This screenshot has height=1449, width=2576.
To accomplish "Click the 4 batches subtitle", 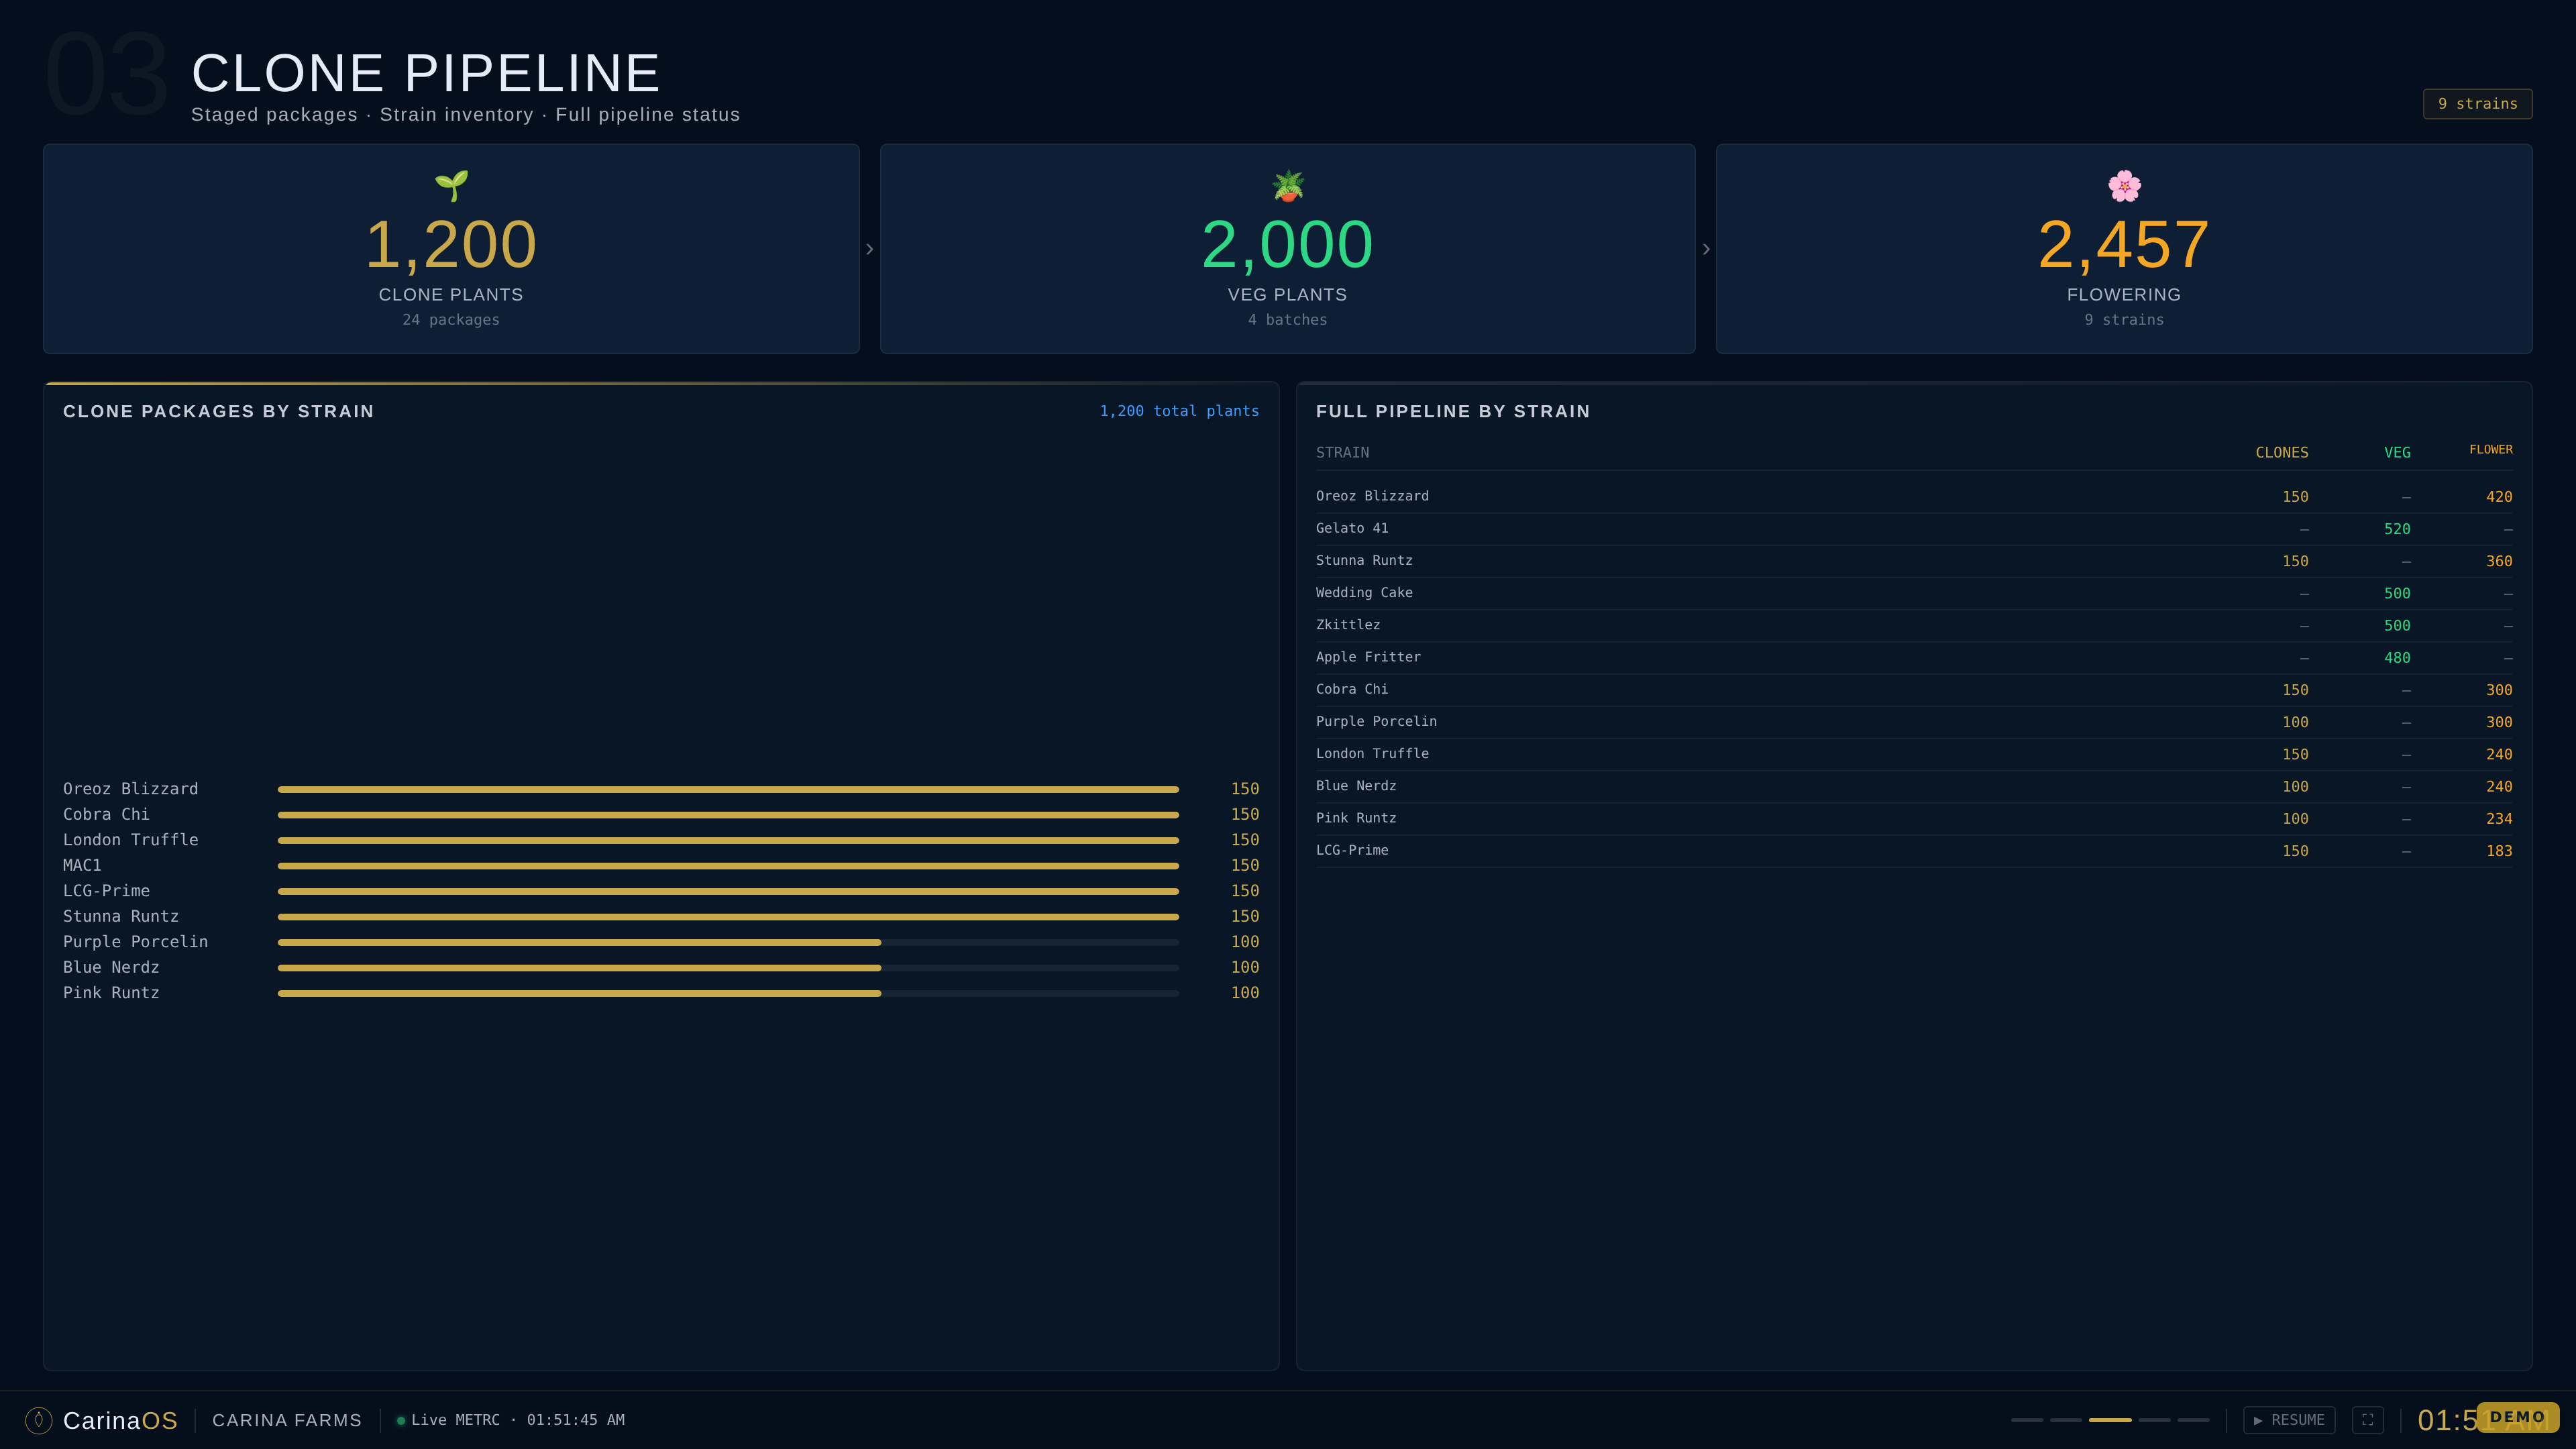I will pyautogui.click(x=1288, y=320).
